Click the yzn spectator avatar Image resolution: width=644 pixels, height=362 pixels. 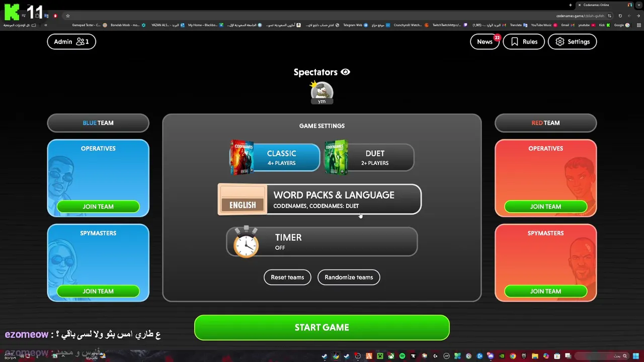pyautogui.click(x=321, y=93)
